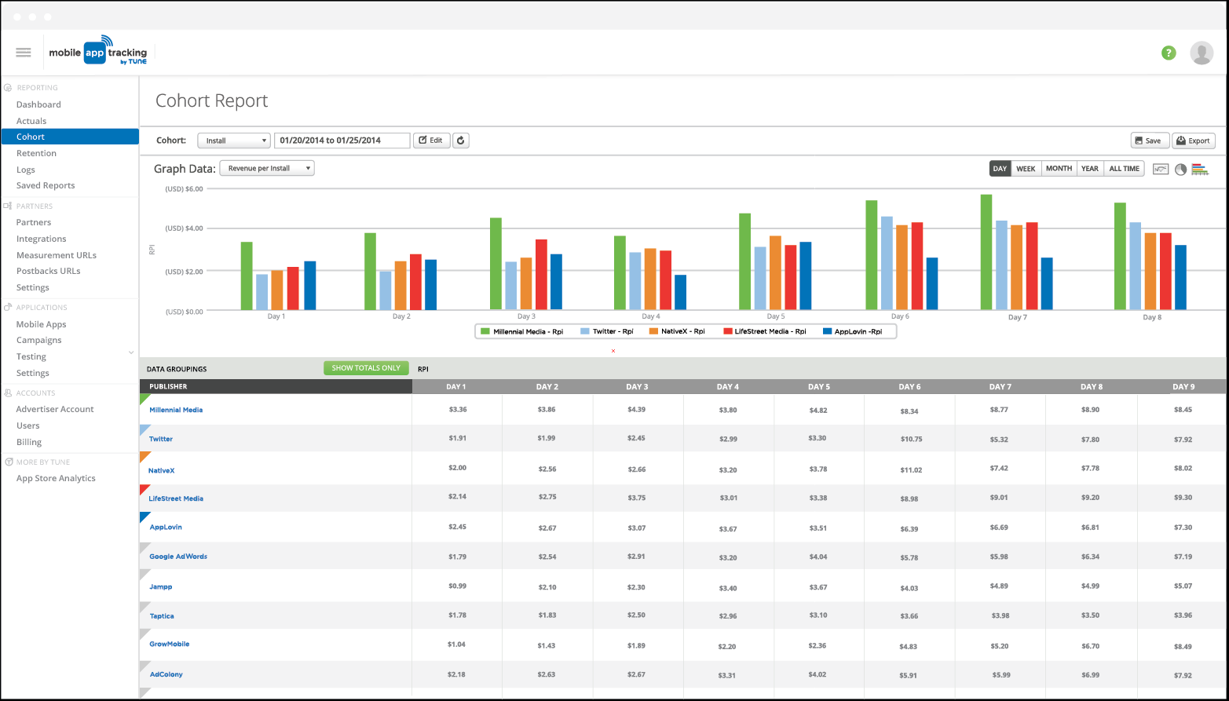Click the light blue Twitter legend swatch
Viewport: 1229px width, 701px height.
click(x=584, y=332)
